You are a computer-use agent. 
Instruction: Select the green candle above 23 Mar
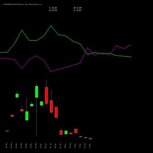[17, 96]
